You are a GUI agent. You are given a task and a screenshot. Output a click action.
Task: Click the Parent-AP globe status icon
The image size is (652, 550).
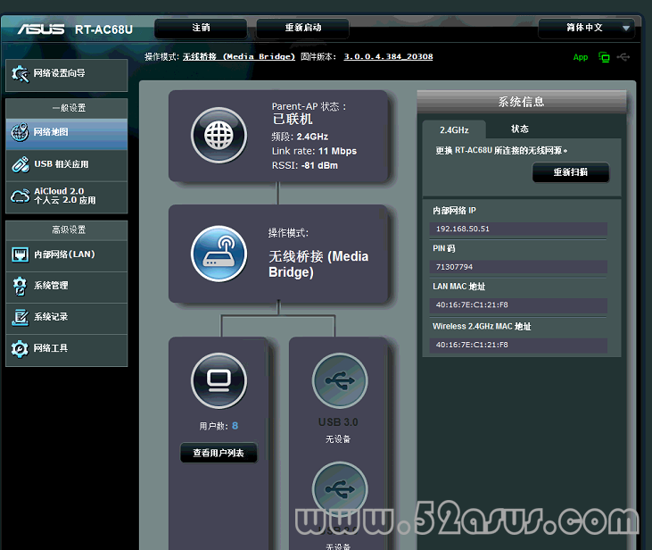[219, 136]
